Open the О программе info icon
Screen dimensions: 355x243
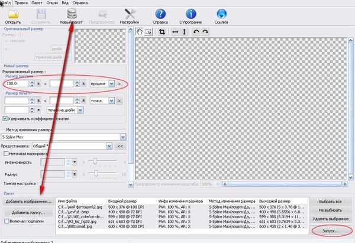(191, 14)
